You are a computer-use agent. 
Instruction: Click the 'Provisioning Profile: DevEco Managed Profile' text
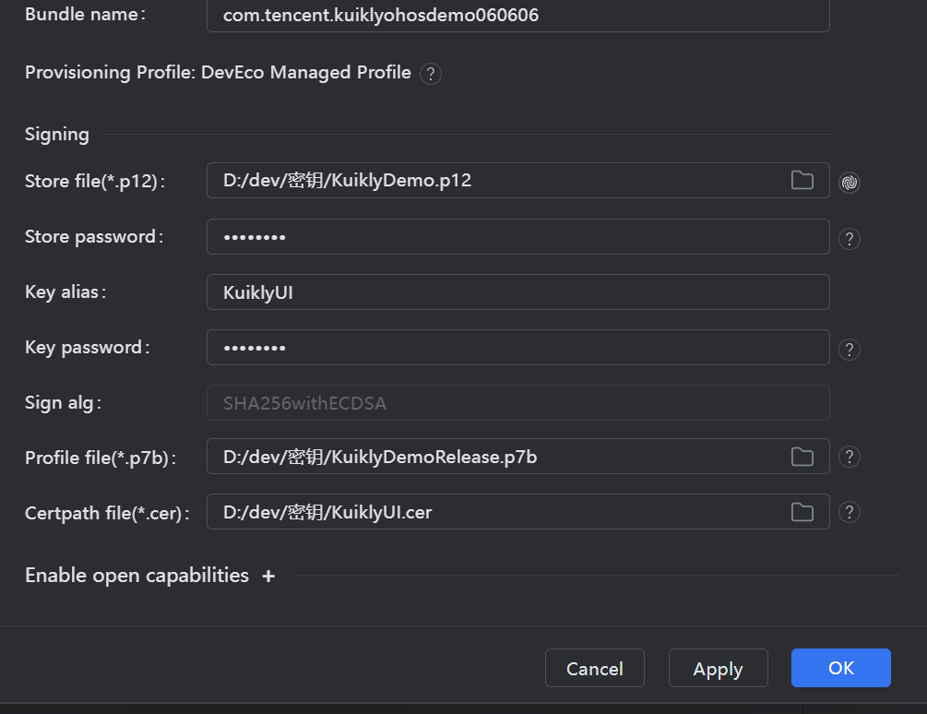218,73
